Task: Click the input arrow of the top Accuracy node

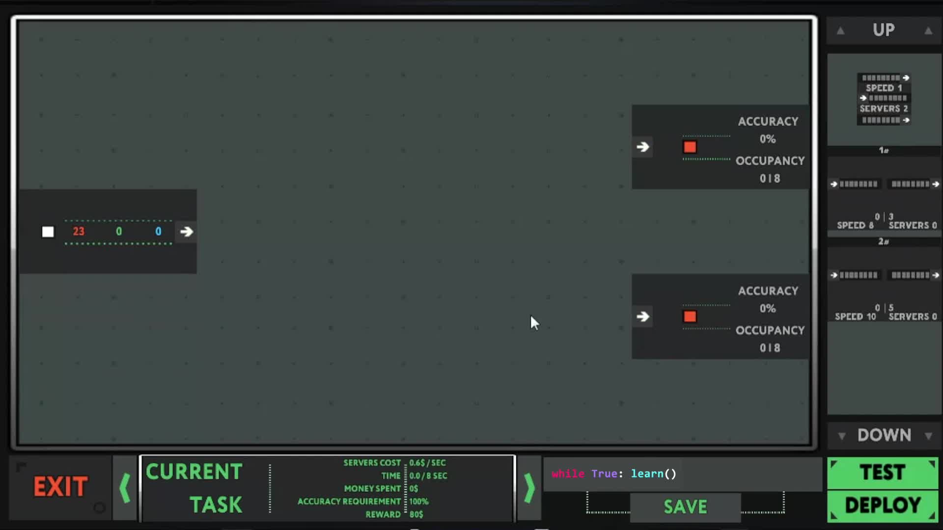Action: click(643, 146)
